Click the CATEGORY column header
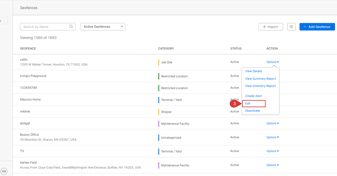 (x=166, y=49)
